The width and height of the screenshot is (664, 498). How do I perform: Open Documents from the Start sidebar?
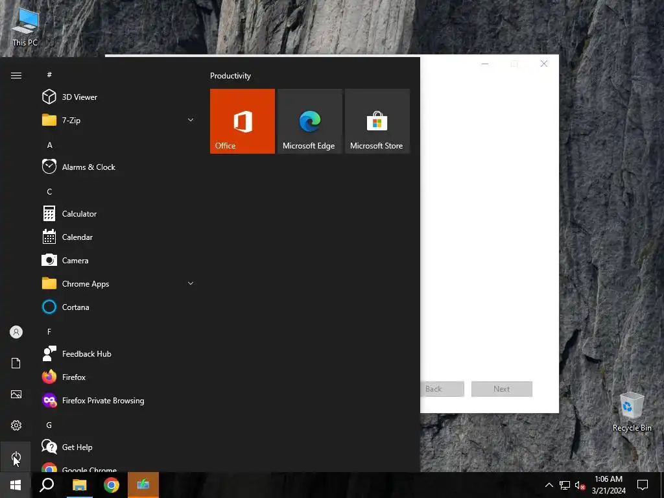point(16,363)
